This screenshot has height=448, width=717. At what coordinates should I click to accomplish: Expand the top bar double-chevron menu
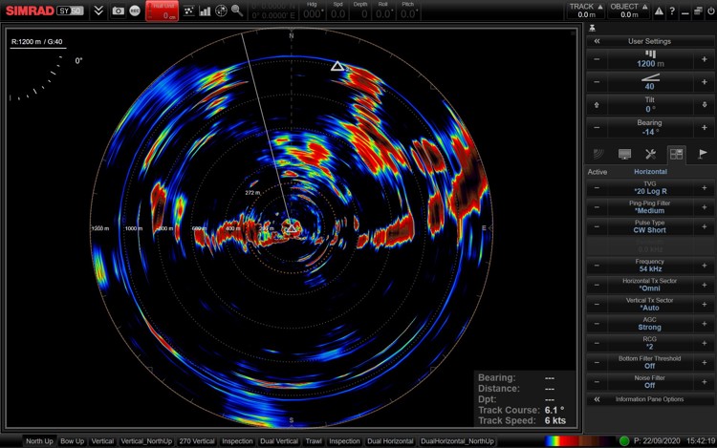[98, 11]
